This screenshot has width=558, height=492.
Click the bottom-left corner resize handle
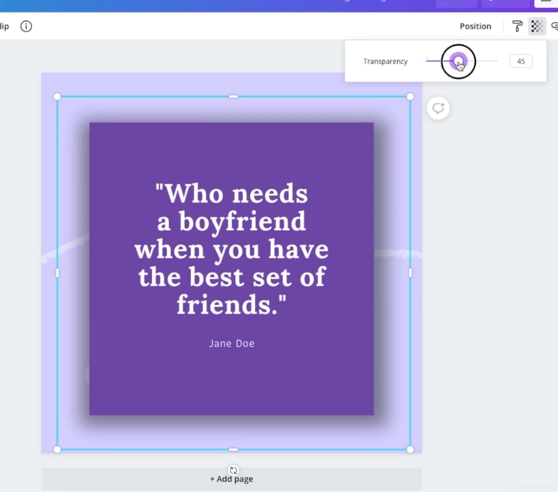pos(57,450)
